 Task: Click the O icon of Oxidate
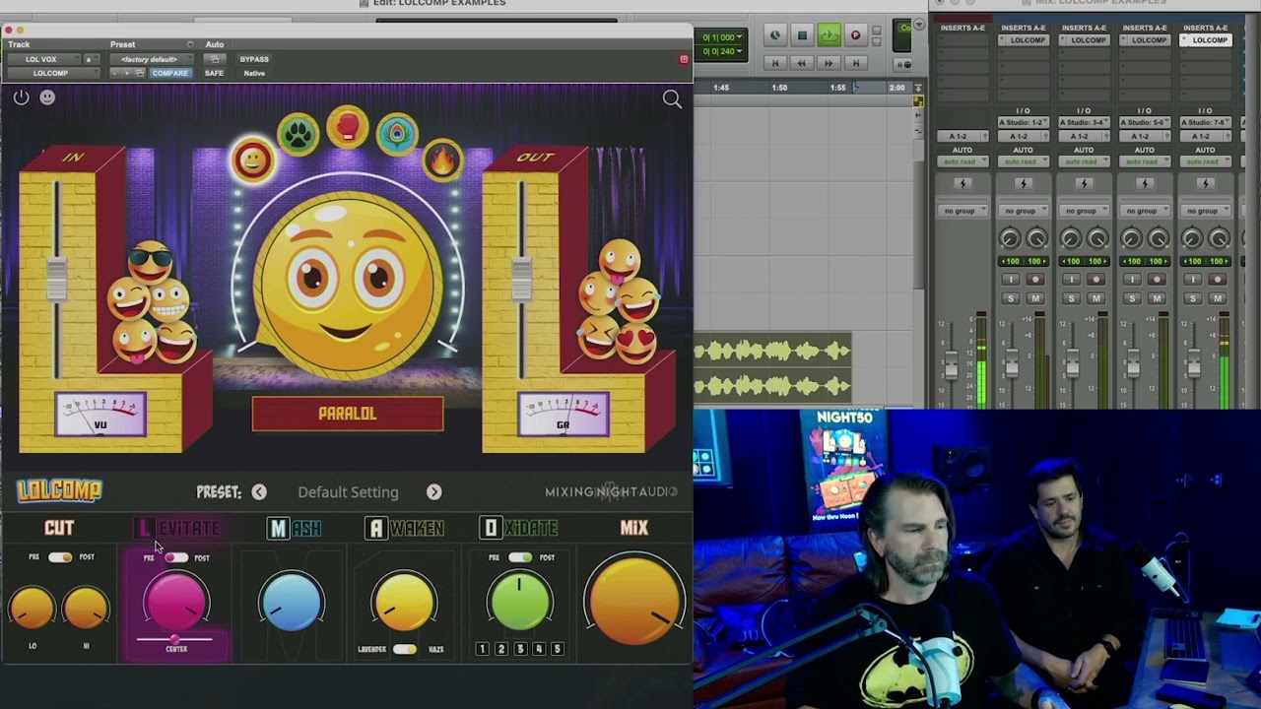[491, 528]
